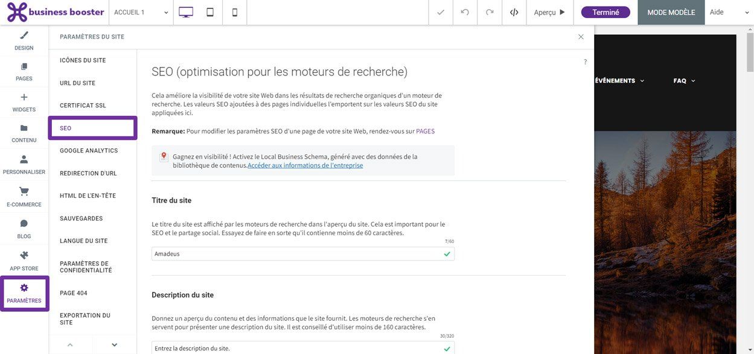This screenshot has height=354, width=754.
Task: Click the site title field containing Amadeus
Action: [303, 254]
